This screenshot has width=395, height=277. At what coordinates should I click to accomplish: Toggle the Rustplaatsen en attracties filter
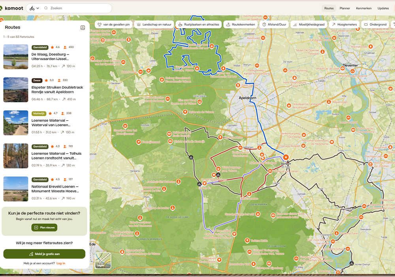pyautogui.click(x=198, y=25)
